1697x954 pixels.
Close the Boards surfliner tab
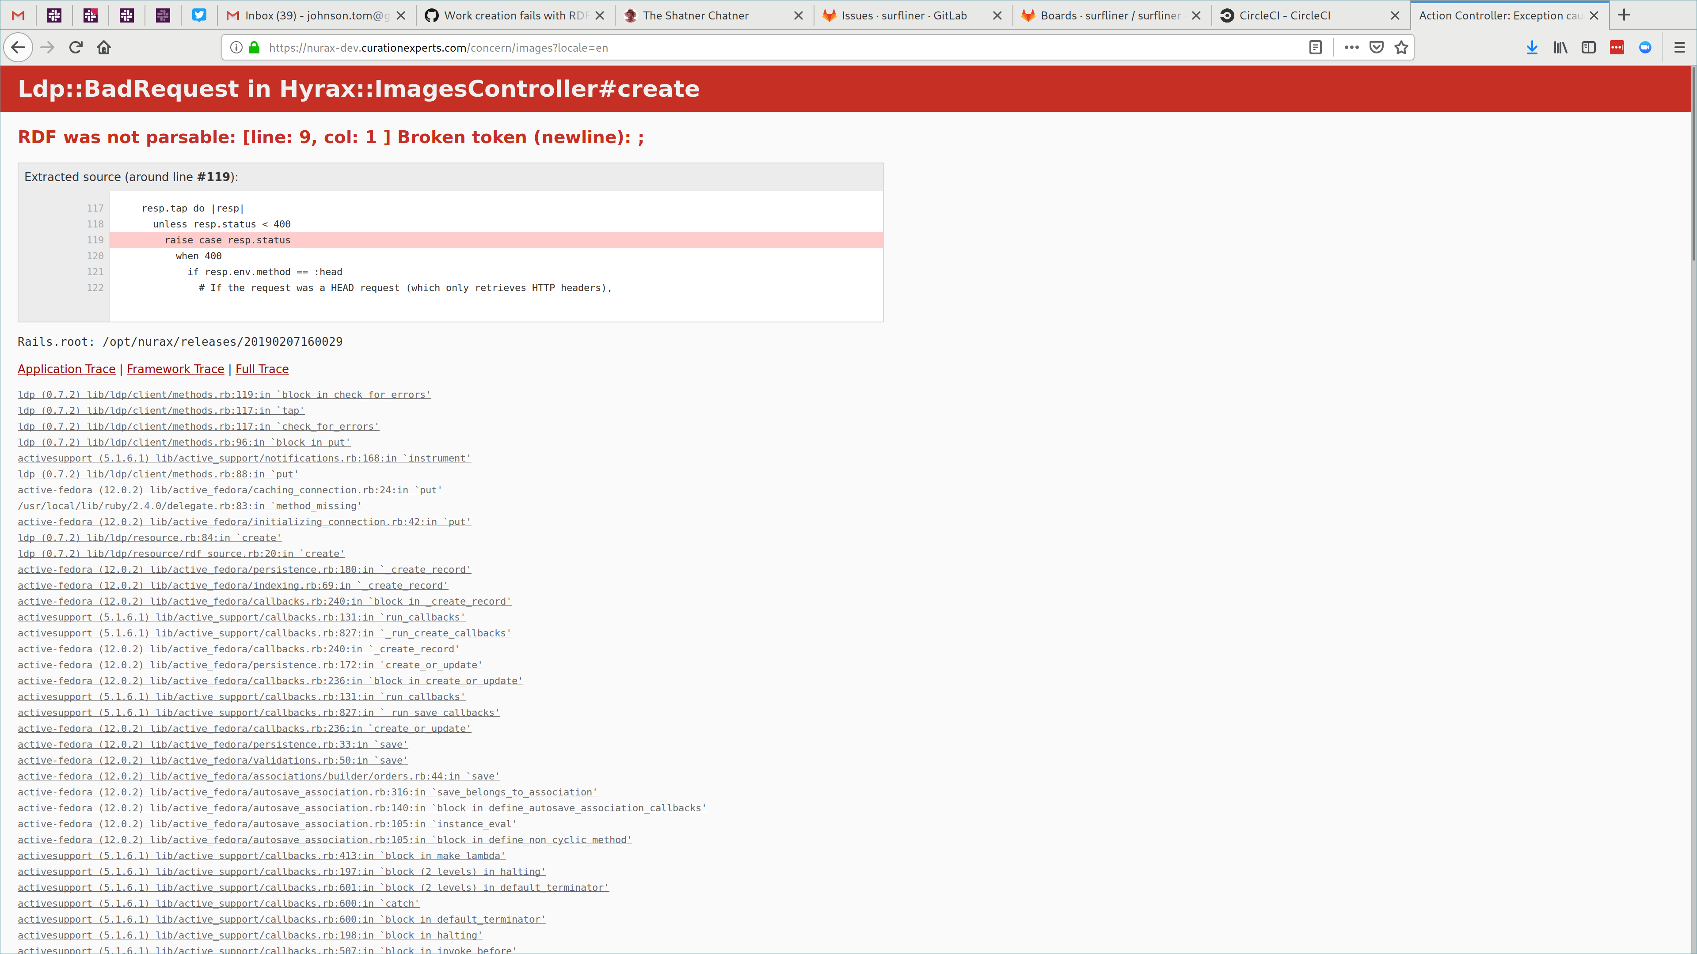pos(1196,15)
